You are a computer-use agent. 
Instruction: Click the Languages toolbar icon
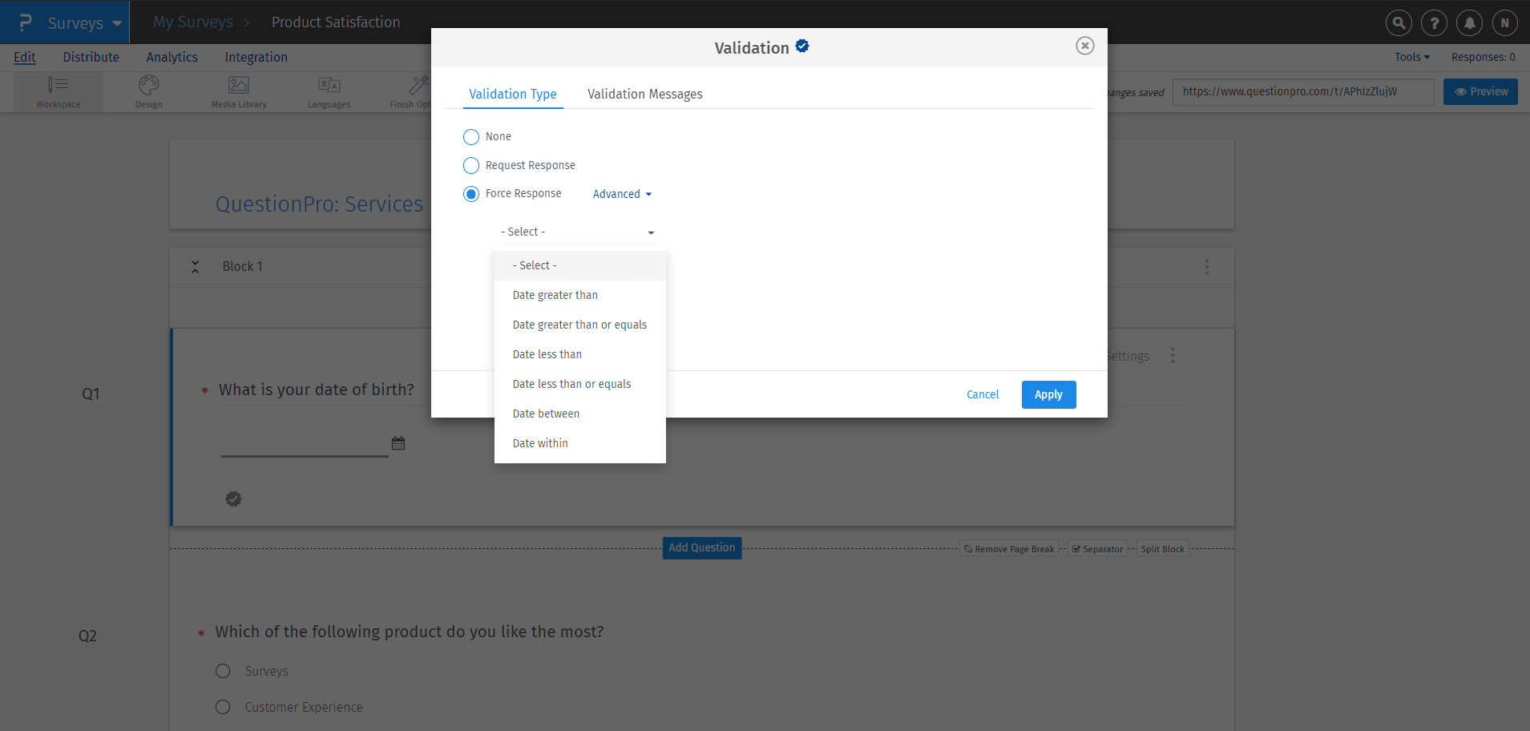tap(328, 91)
